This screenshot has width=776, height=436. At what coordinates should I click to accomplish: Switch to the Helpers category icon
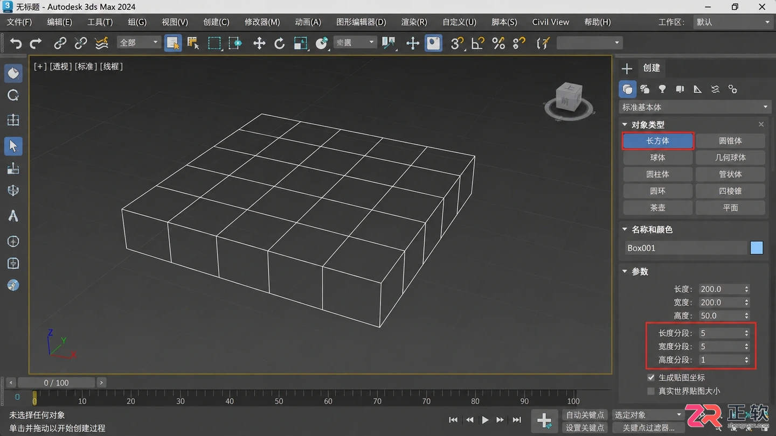click(x=697, y=89)
